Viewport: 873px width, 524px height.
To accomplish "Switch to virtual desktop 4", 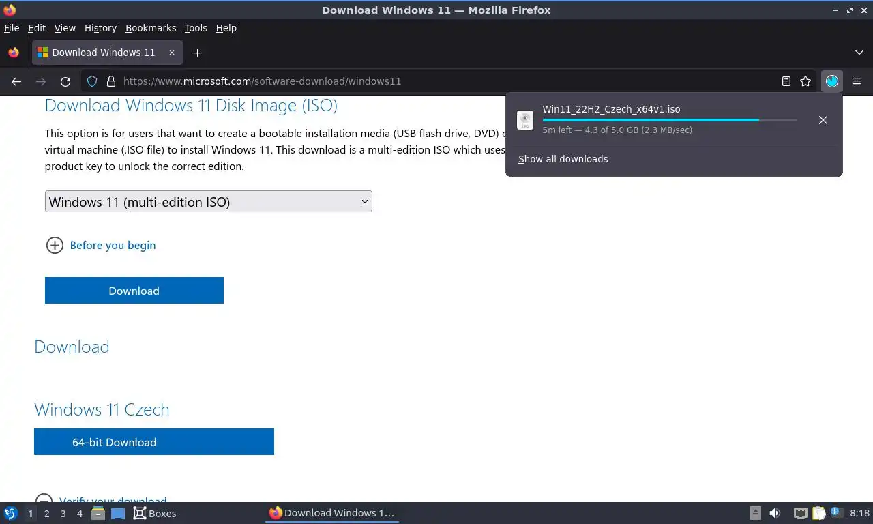I will tap(80, 514).
